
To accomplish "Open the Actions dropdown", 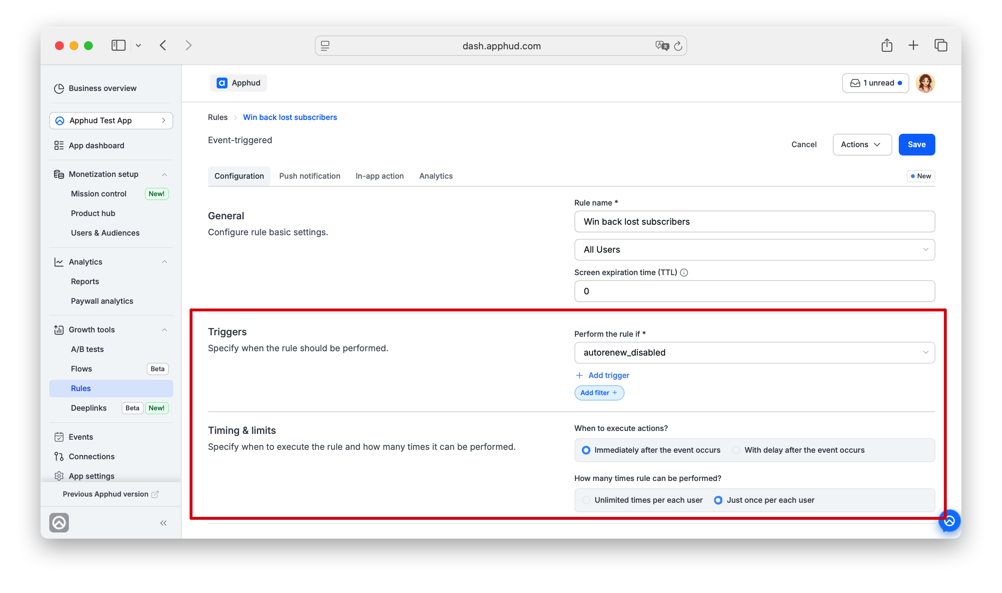I will click(x=862, y=144).
